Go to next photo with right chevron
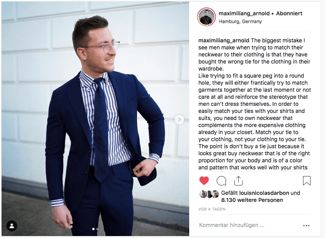 click(179, 120)
